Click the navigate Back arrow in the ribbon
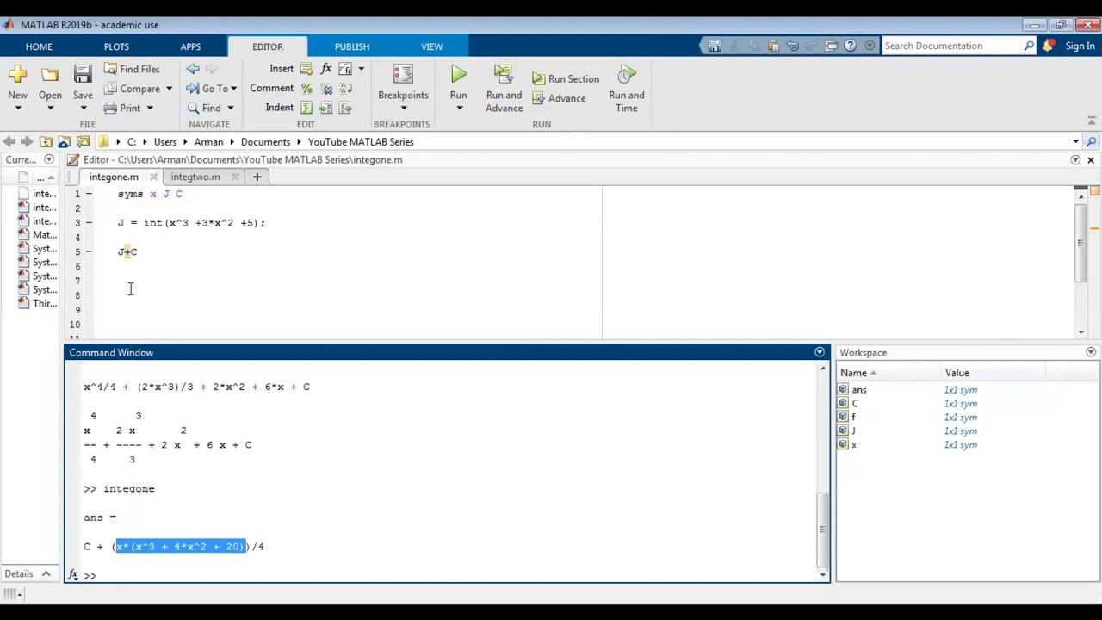This screenshot has width=1102, height=620. tap(193, 69)
